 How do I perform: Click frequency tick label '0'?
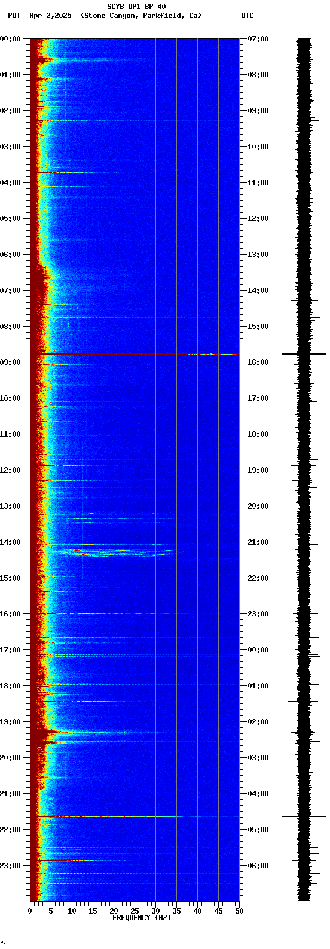(30, 911)
